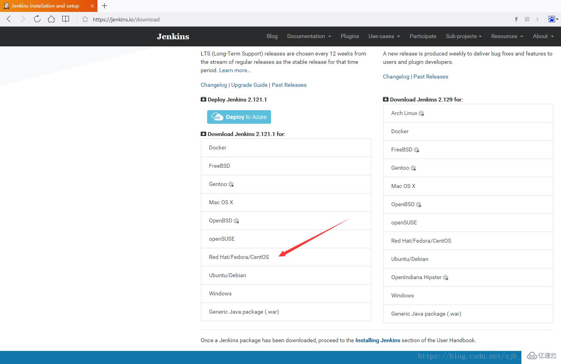Select Generic Java package (.war) for 2.121.1
The width and height of the screenshot is (561, 364).
pos(286,312)
